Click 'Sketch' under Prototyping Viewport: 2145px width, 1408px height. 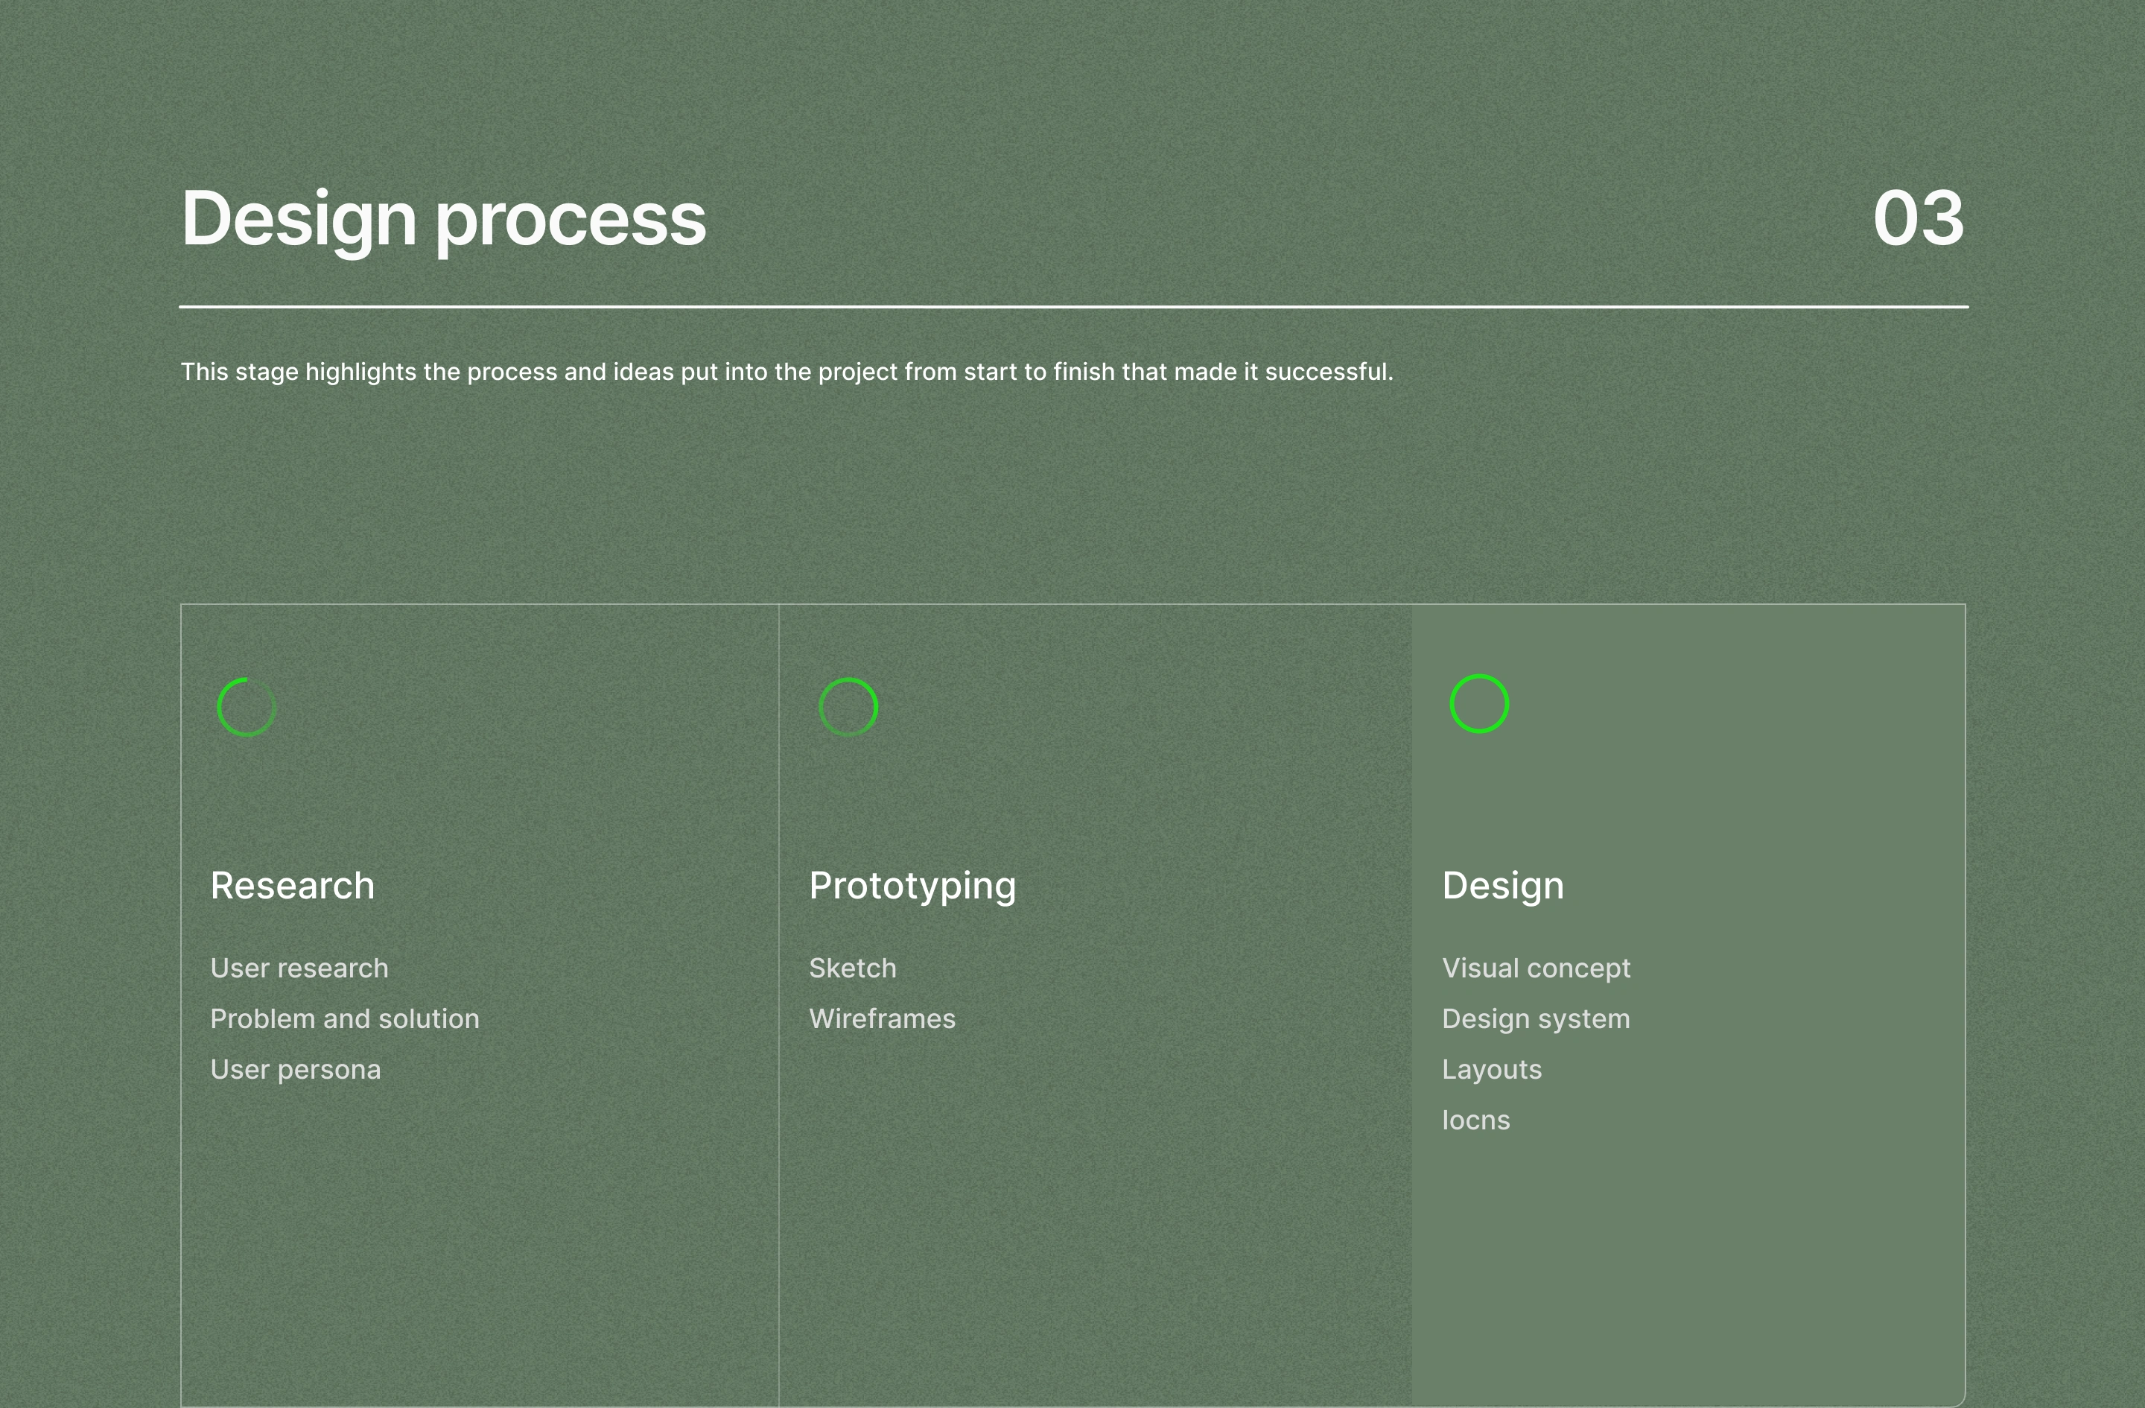[853, 968]
